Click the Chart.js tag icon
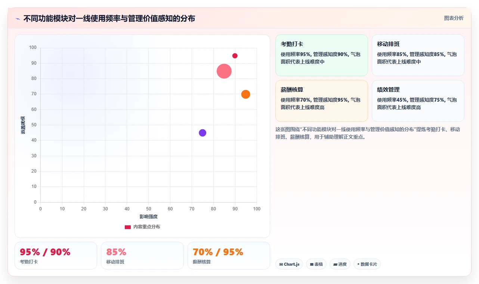Viewport: 479px width, 284px height. tap(281, 264)
